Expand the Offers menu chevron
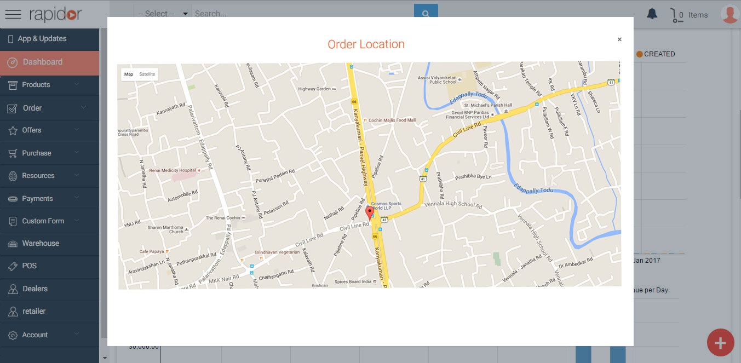Image resolution: width=741 pixels, height=363 pixels. (77, 130)
